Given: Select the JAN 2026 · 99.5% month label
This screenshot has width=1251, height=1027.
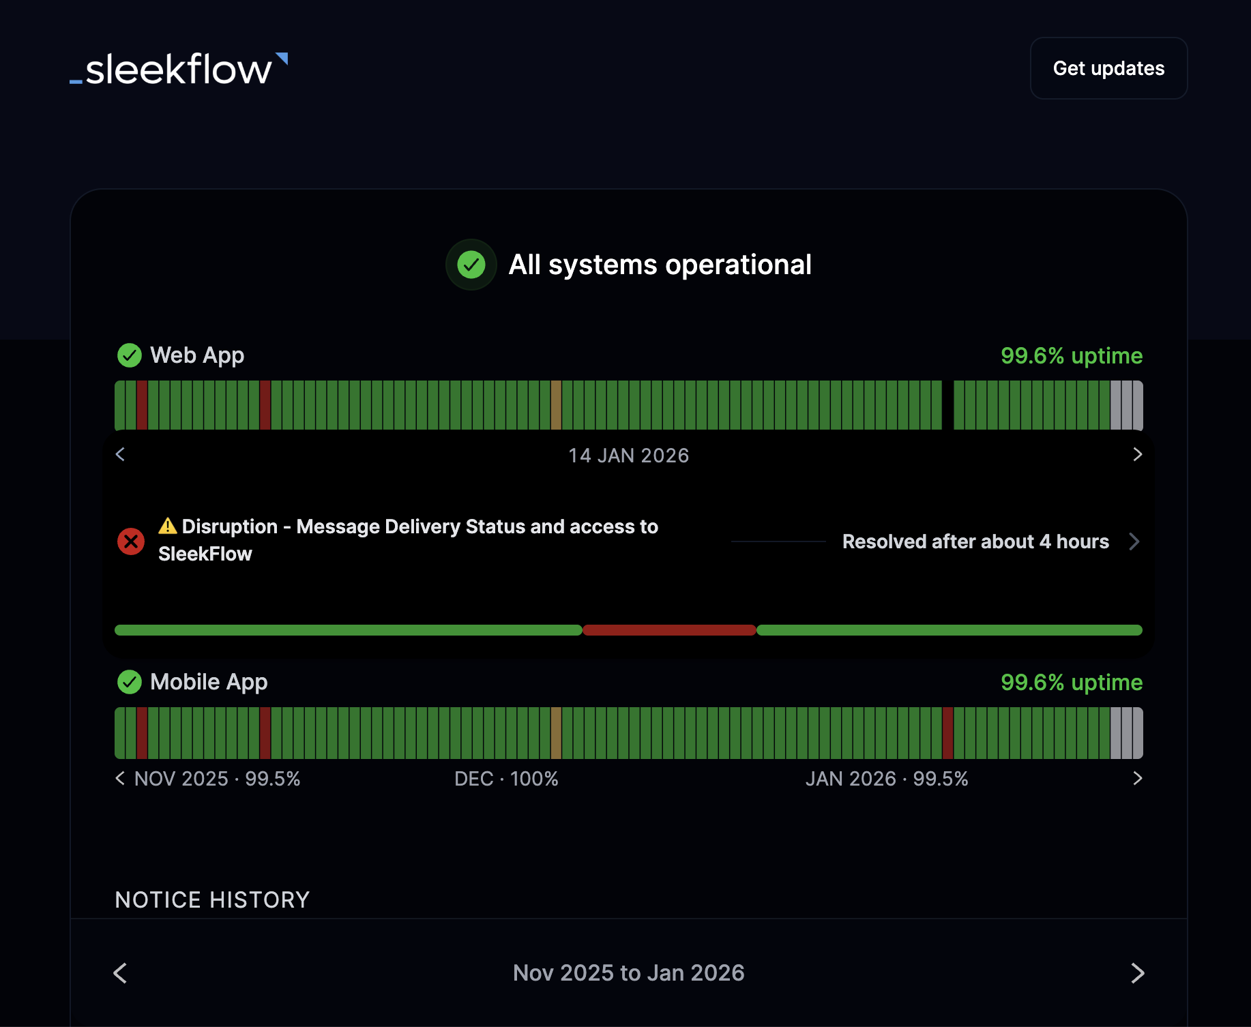Looking at the screenshot, I should click(x=887, y=778).
